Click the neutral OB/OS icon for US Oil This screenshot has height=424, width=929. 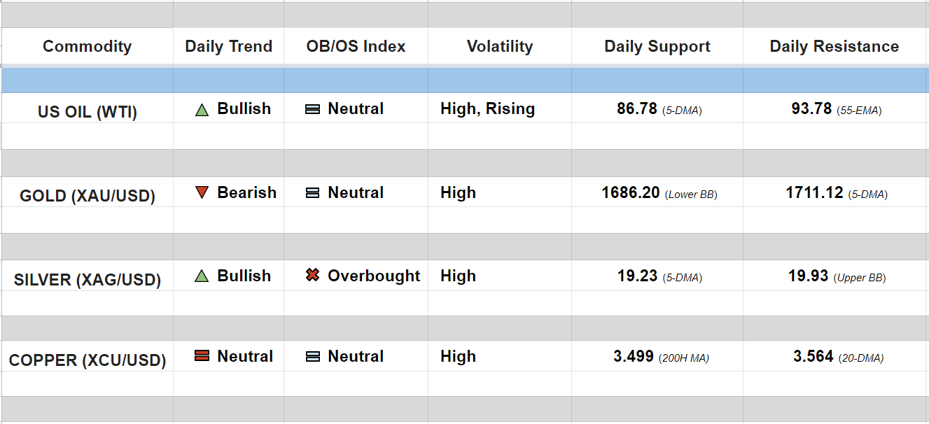click(x=313, y=109)
